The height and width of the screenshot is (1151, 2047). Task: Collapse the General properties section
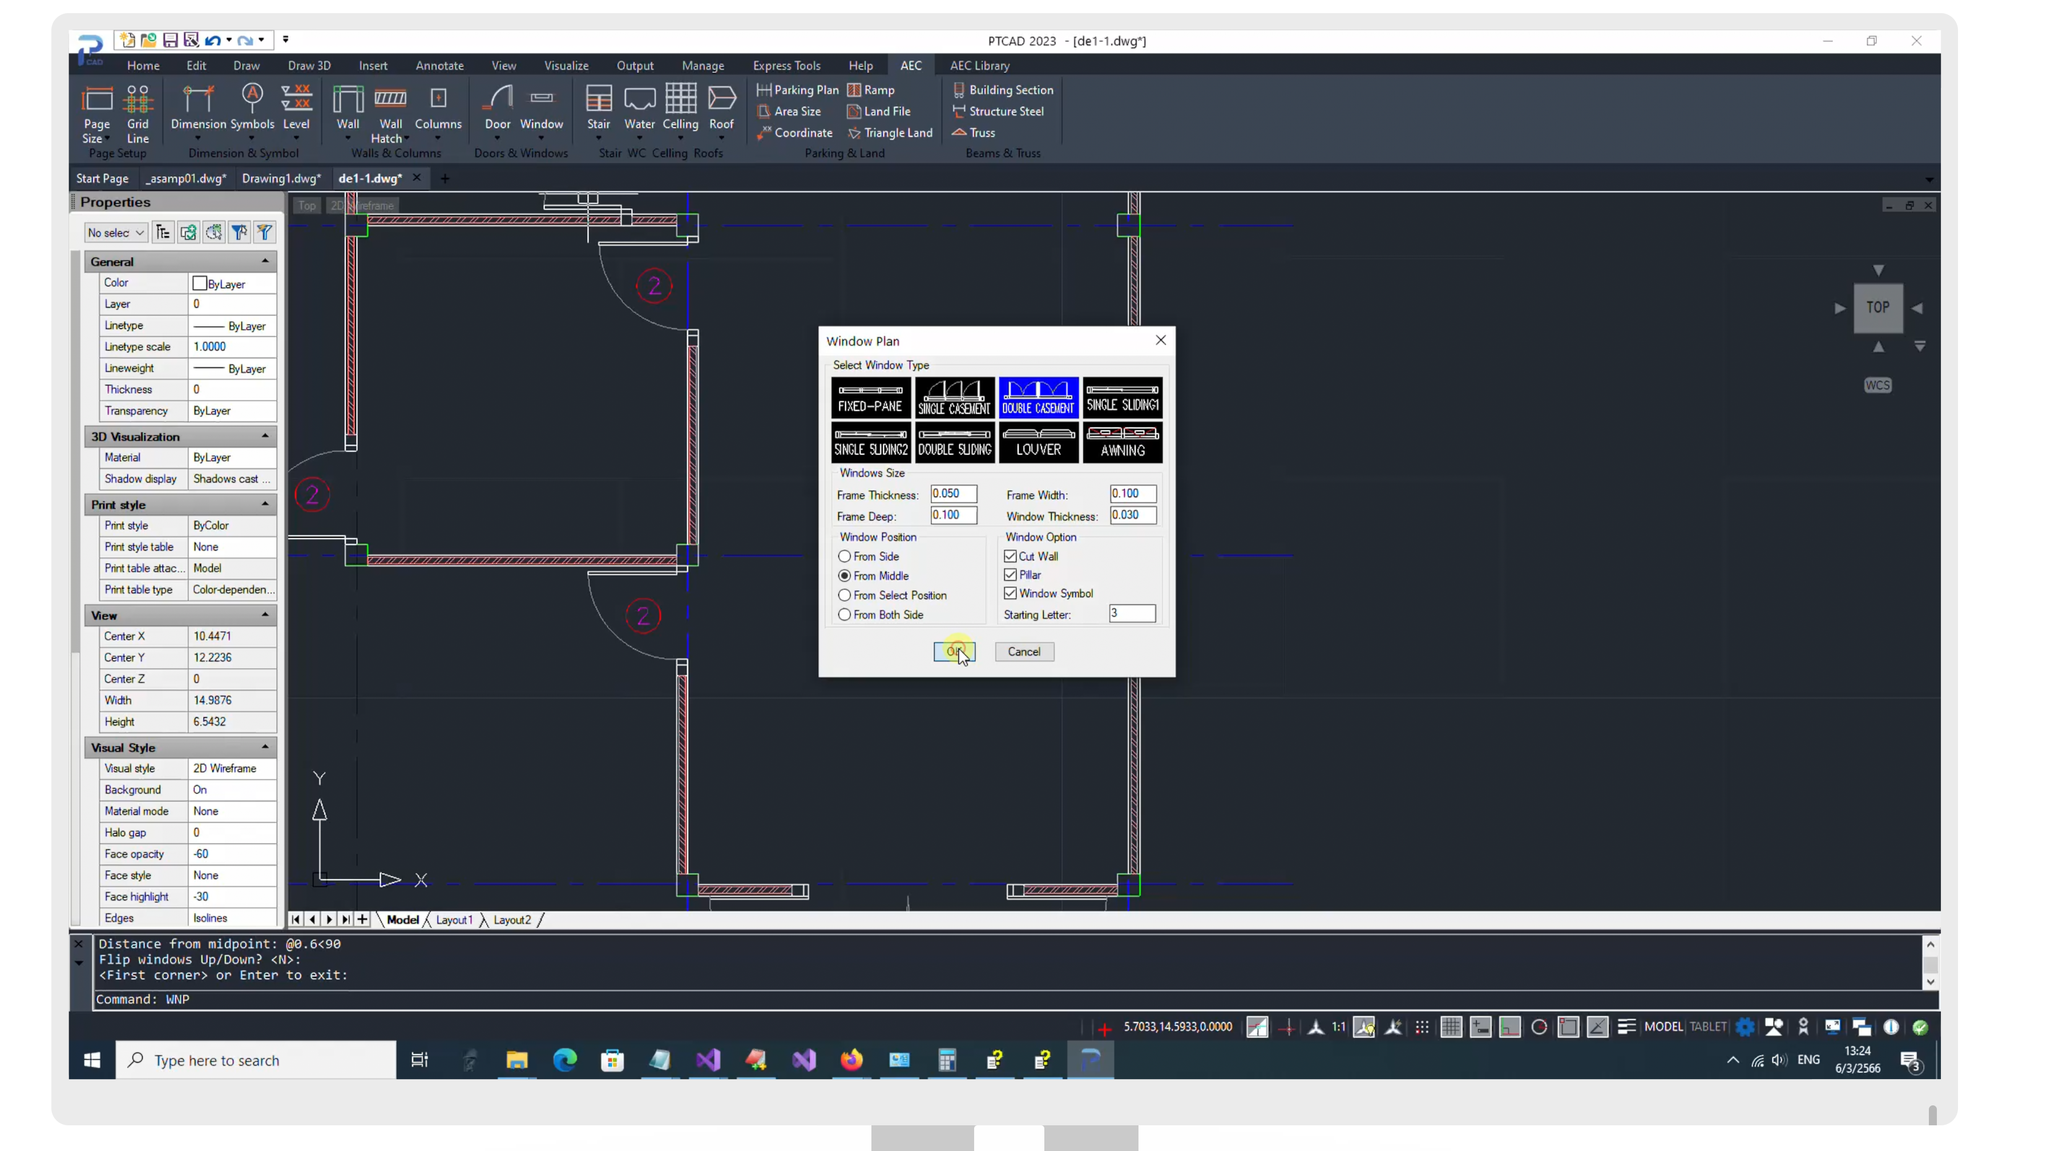pos(265,261)
